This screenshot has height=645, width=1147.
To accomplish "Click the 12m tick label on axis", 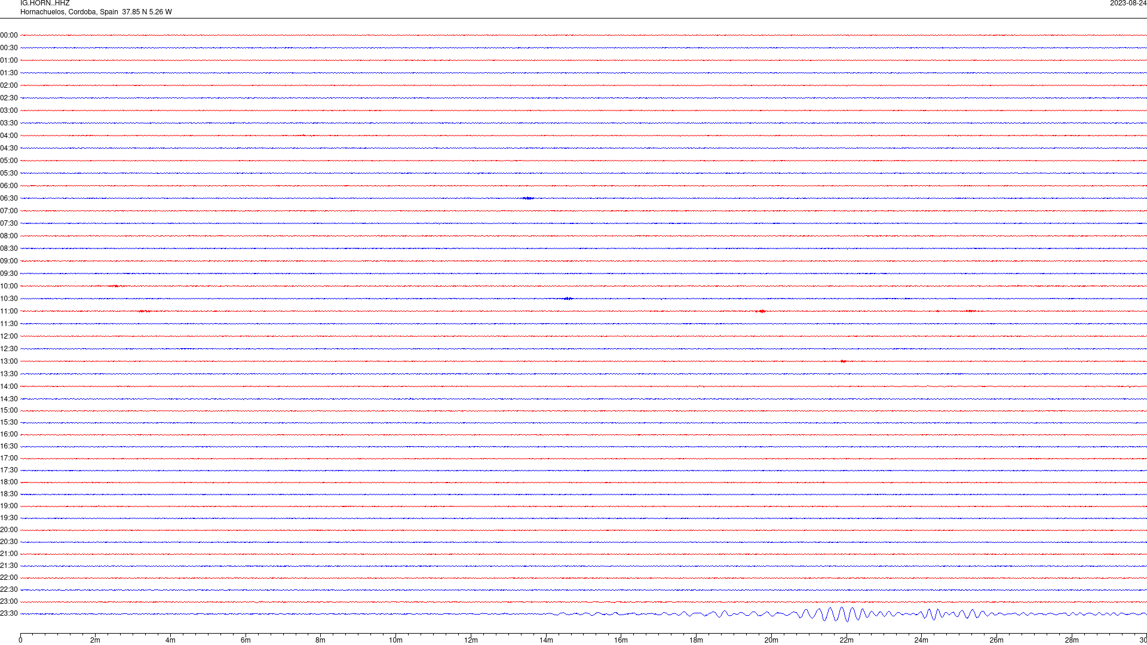I will tap(471, 640).
